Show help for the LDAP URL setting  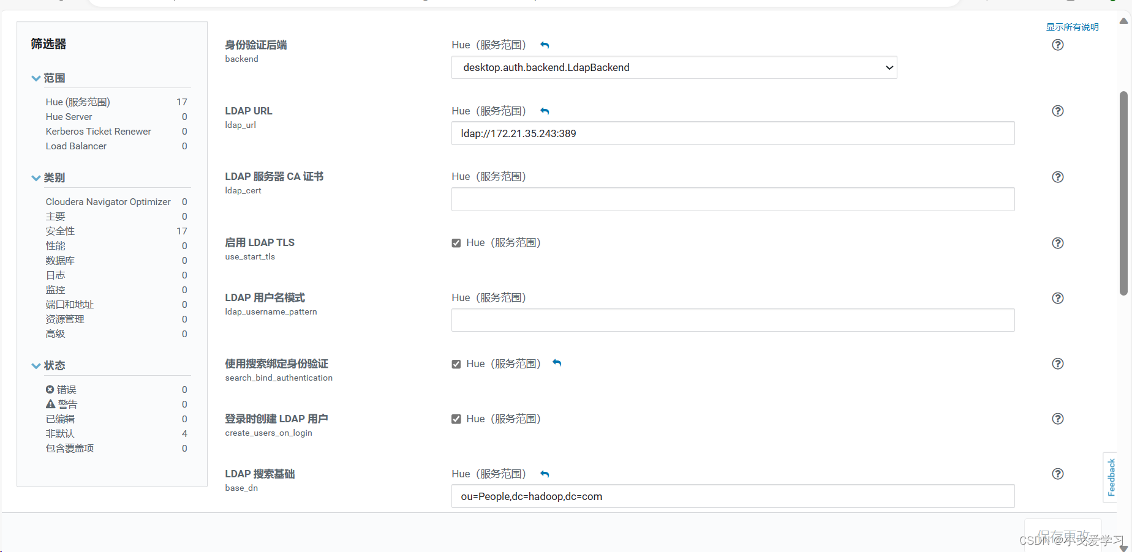(x=1058, y=111)
